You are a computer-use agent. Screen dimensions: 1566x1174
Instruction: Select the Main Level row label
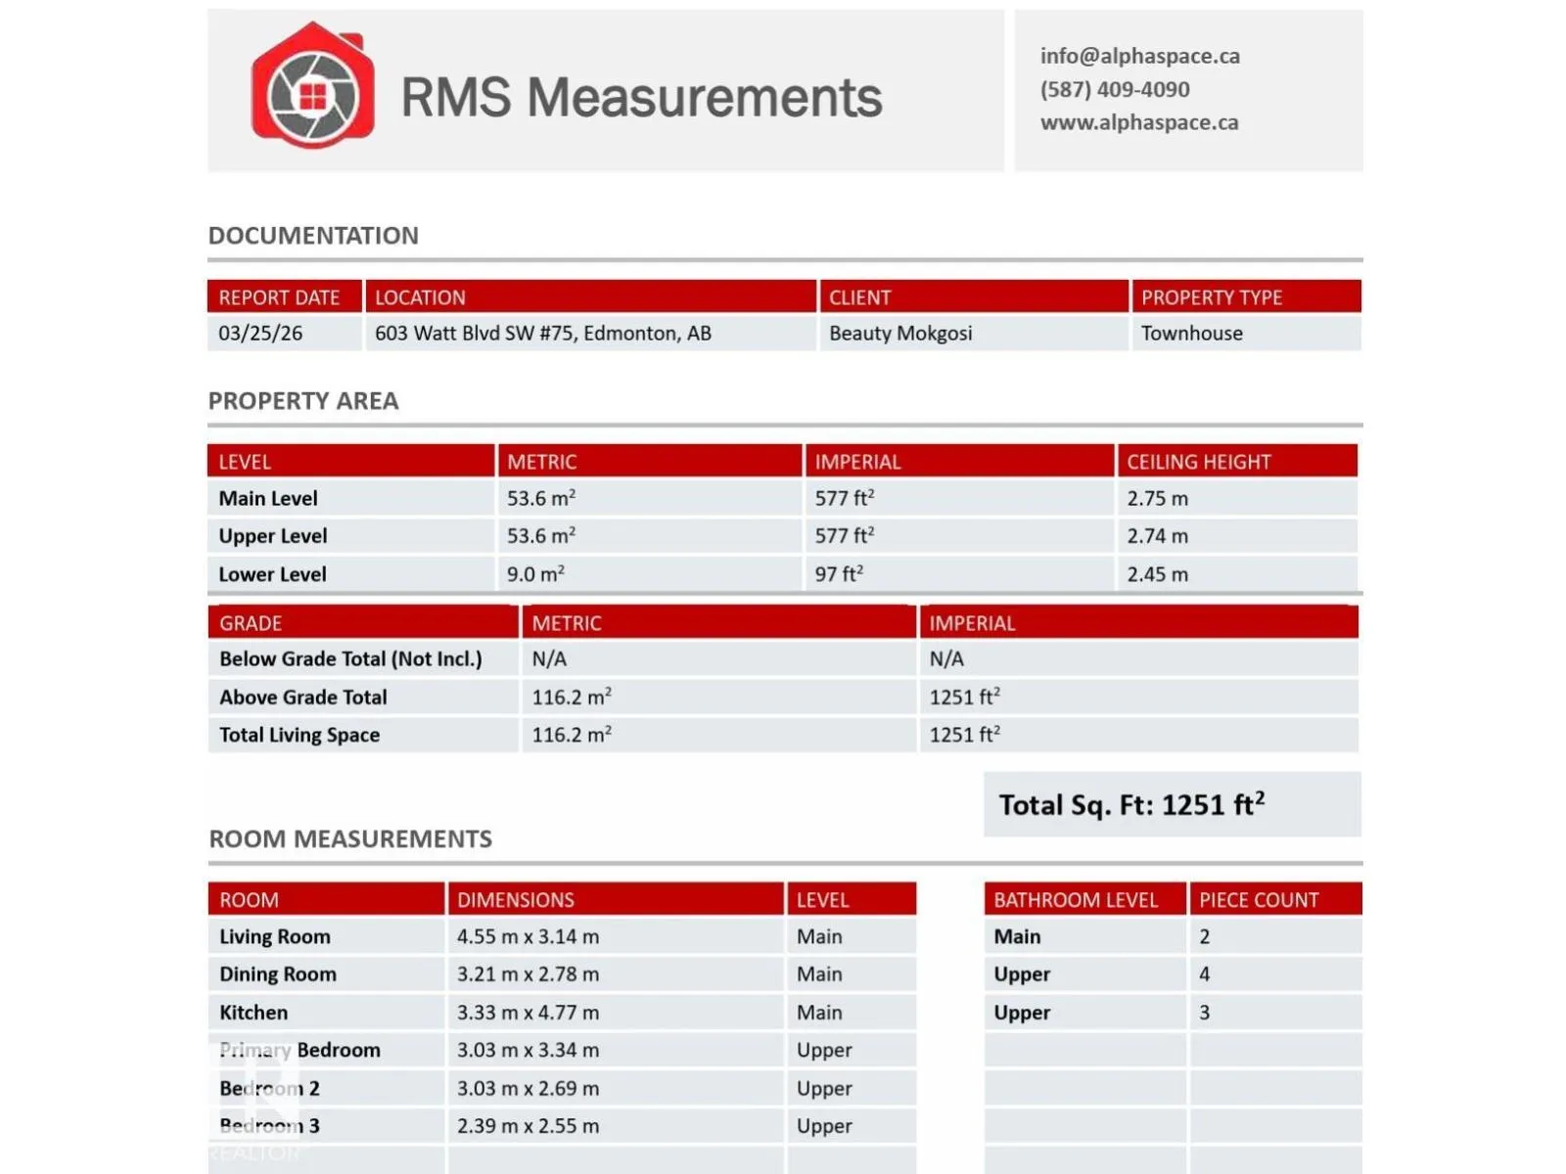tap(268, 499)
